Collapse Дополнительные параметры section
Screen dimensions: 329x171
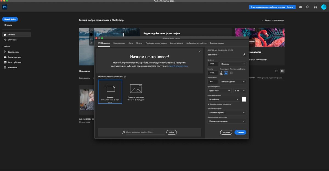(x=219, y=104)
